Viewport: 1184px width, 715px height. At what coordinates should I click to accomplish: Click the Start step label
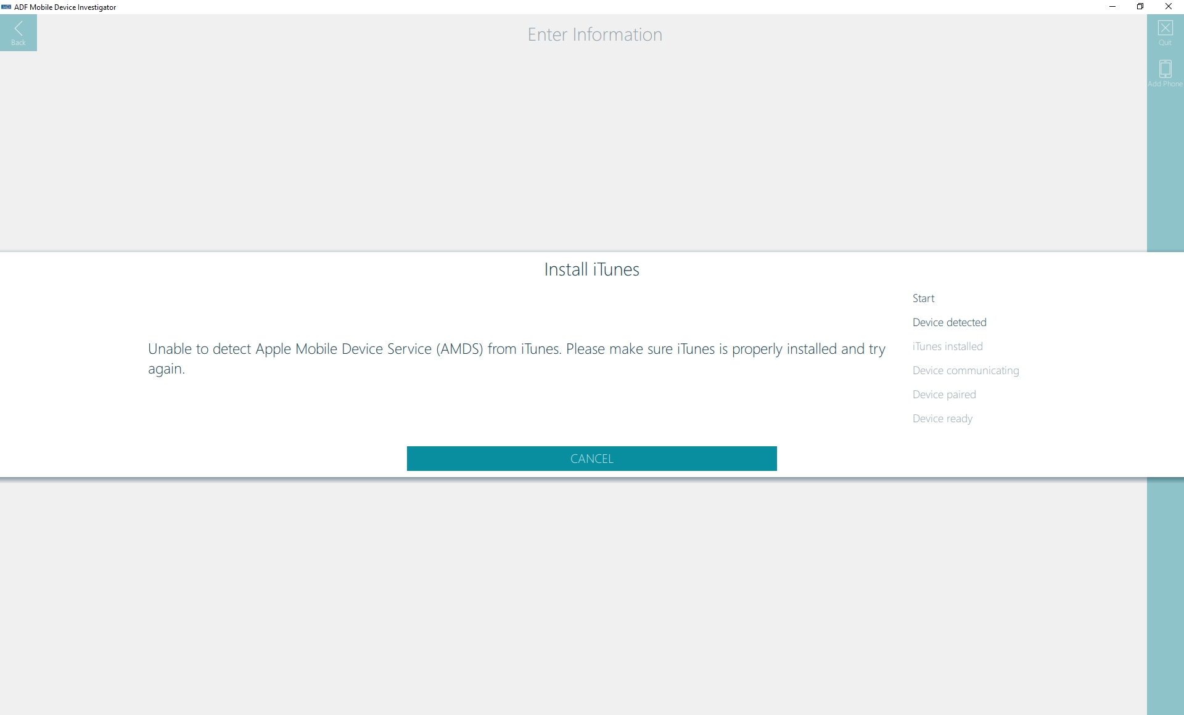[923, 298]
